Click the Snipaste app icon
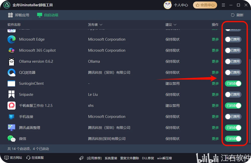The height and width of the screenshot is (163, 251). pos(12,94)
